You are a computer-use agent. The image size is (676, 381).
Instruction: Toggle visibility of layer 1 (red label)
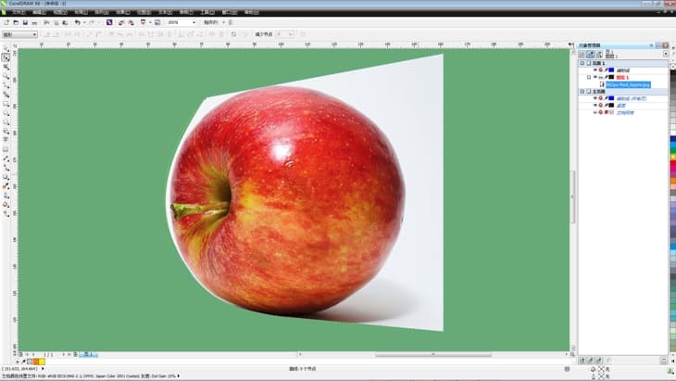pyautogui.click(x=595, y=77)
